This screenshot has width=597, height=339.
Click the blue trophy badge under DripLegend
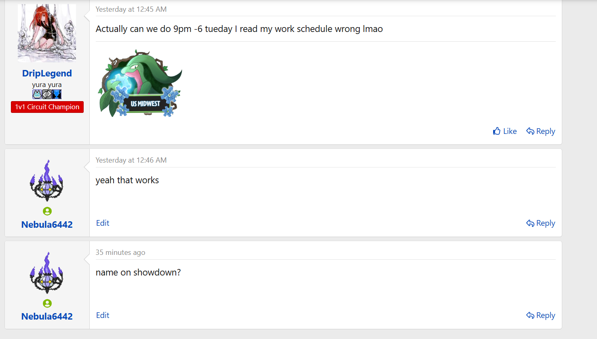[x=57, y=94]
